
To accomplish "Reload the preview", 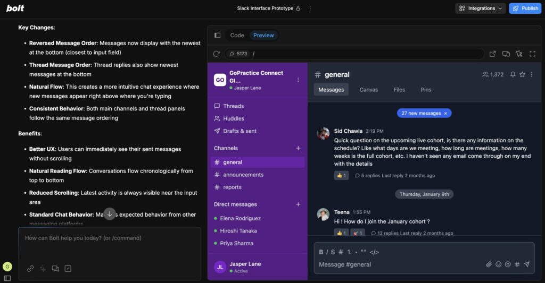I will coord(217,54).
